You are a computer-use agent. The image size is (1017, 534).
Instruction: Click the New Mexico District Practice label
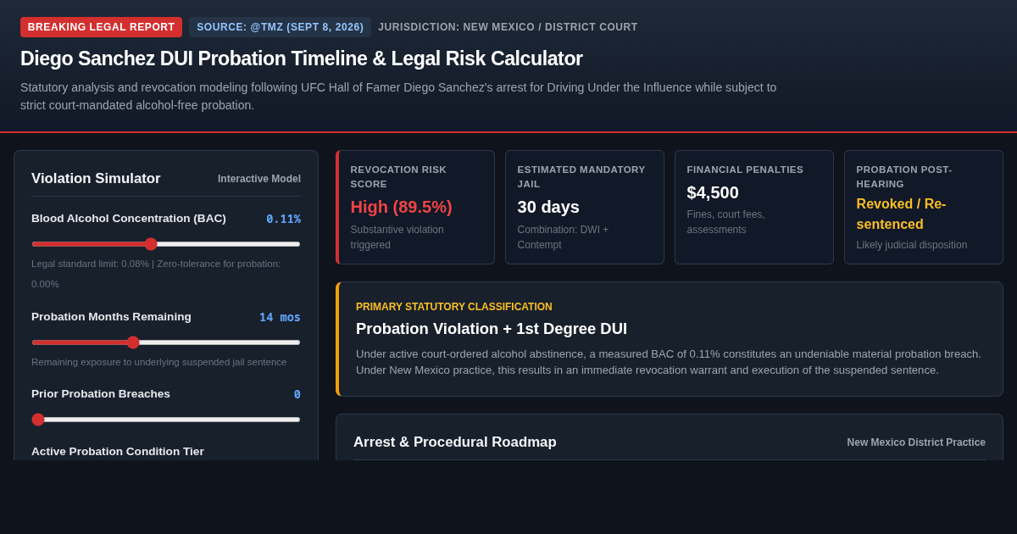(916, 442)
